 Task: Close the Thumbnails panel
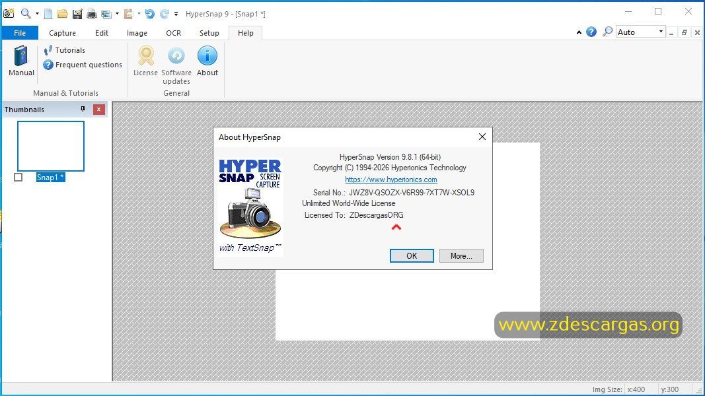pyautogui.click(x=99, y=109)
